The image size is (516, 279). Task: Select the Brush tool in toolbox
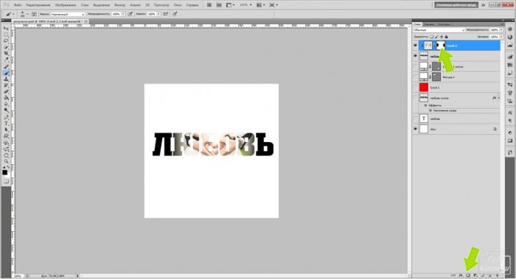(x=6, y=73)
